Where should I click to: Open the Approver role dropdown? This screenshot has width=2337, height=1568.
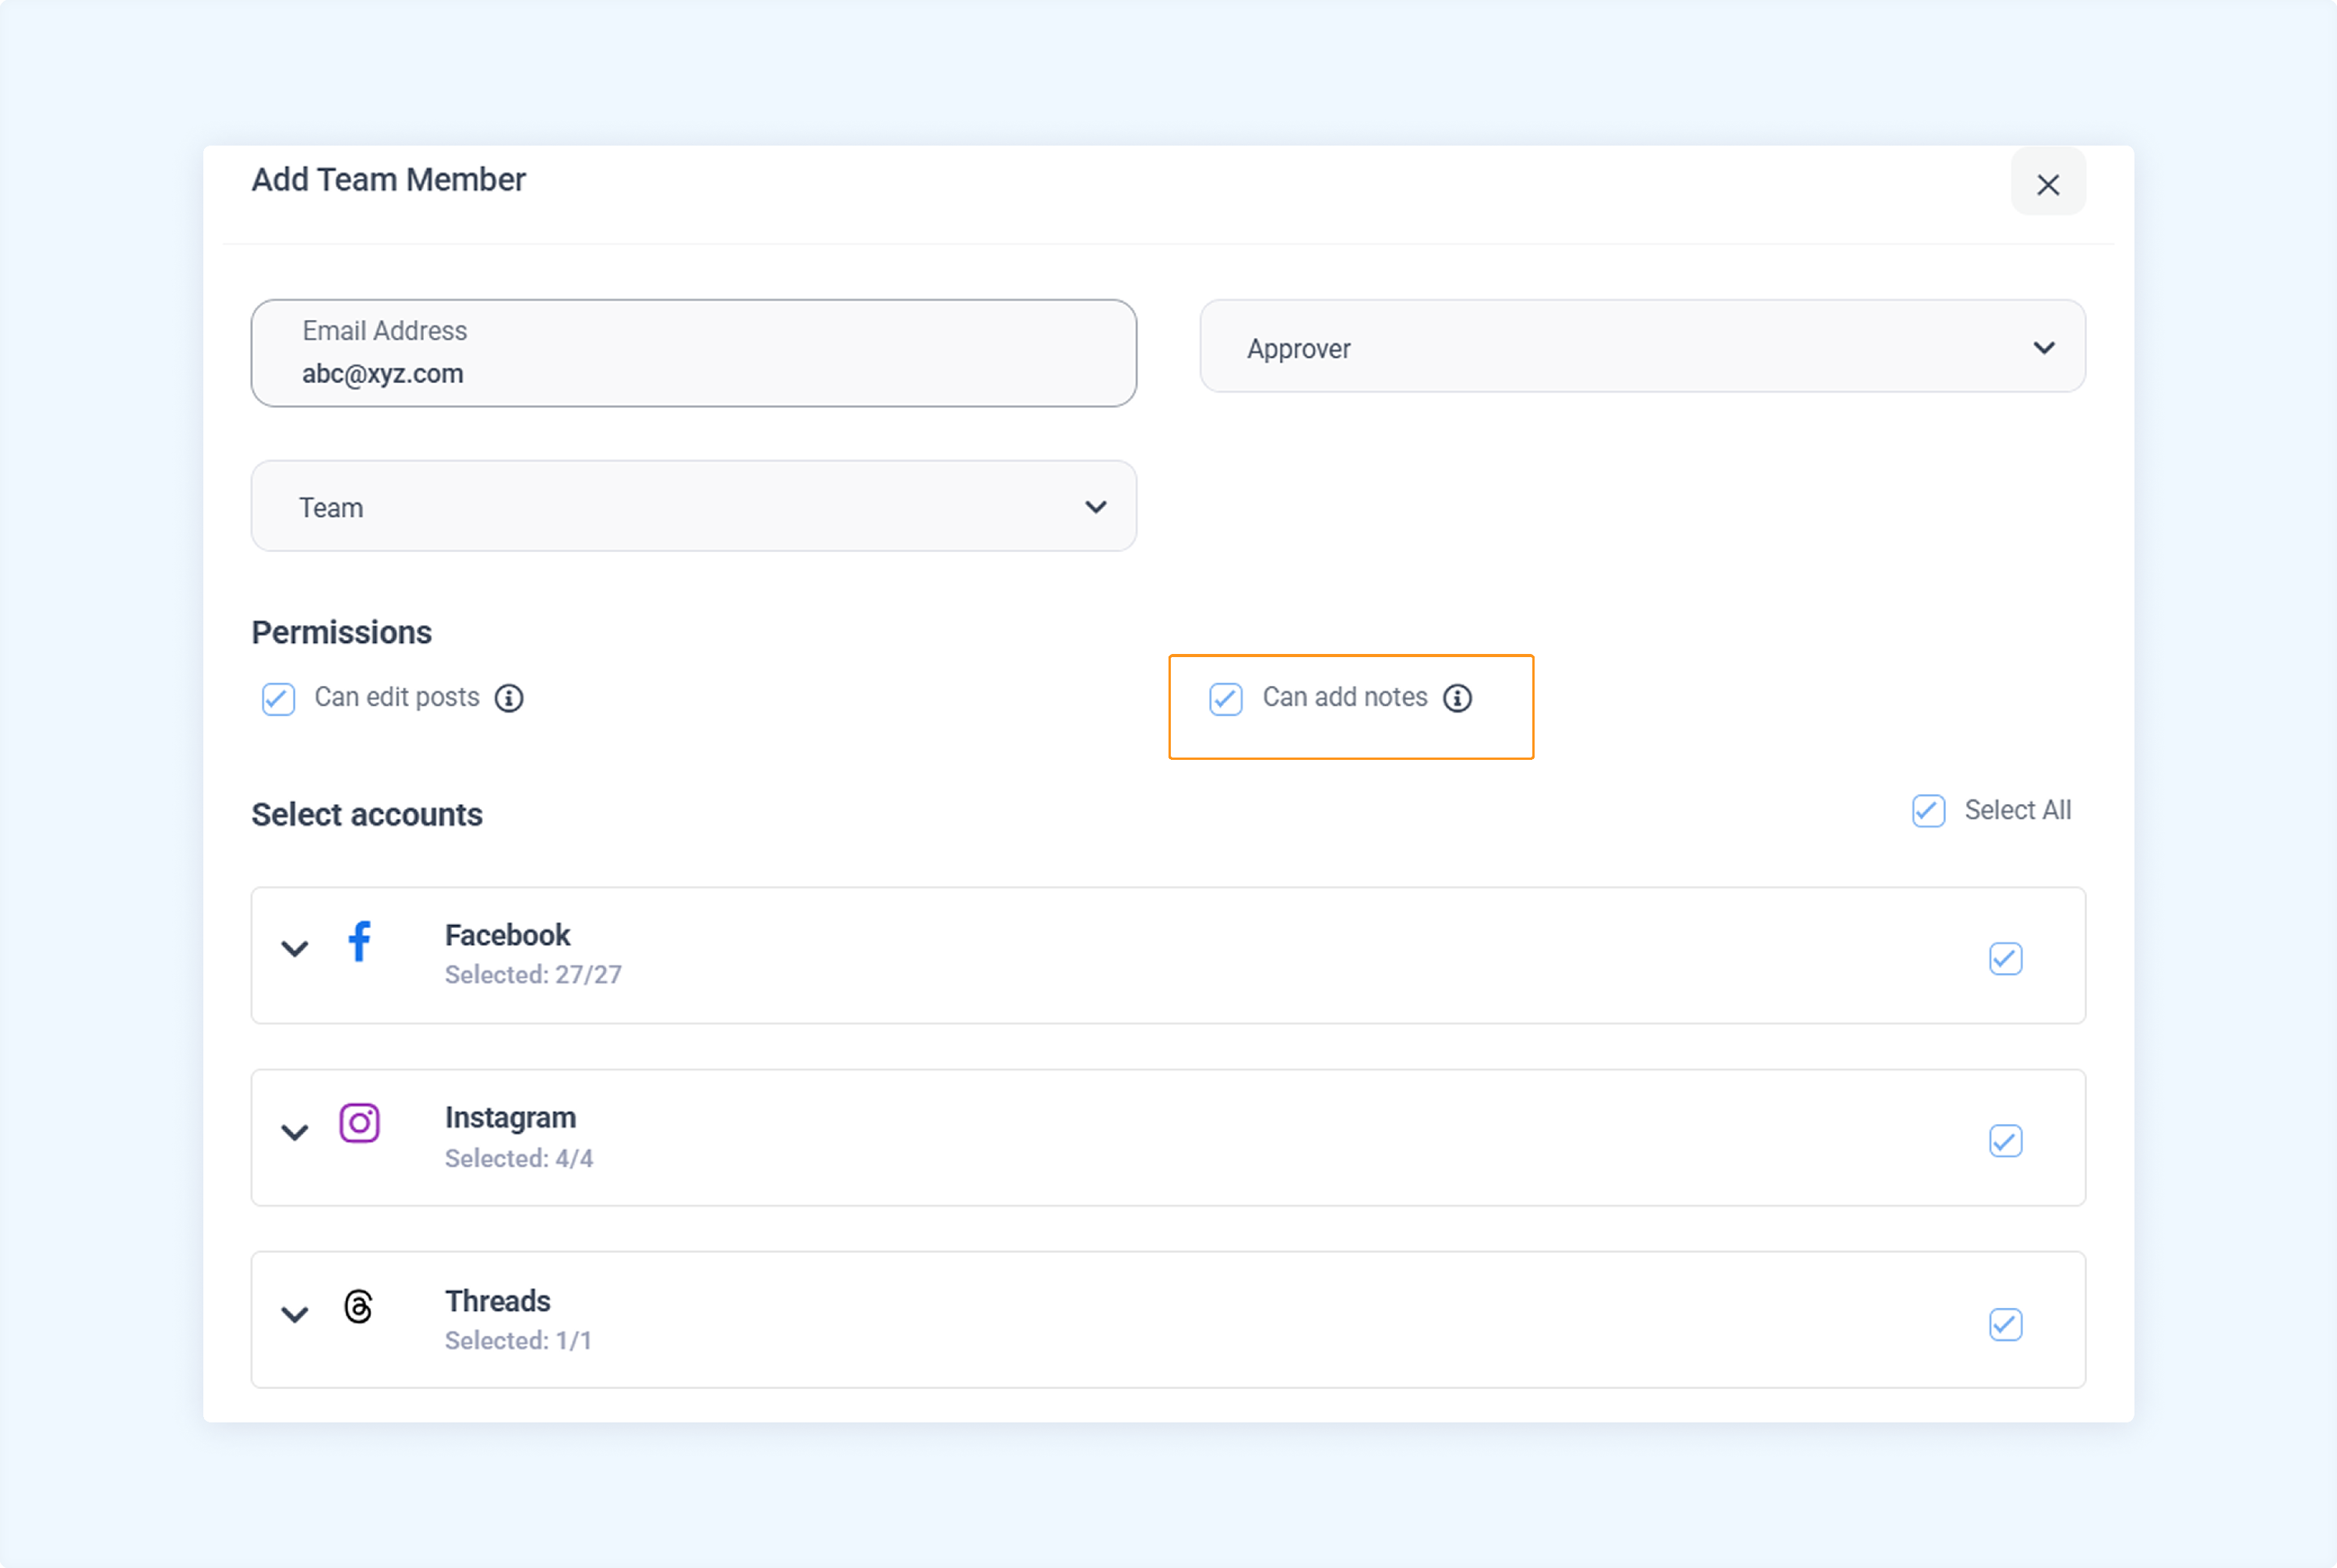(1643, 347)
